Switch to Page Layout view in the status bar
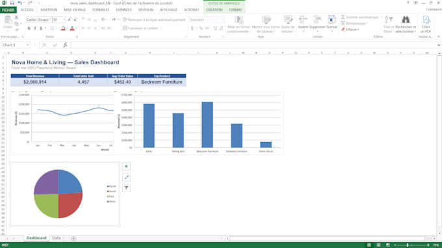 pyautogui.click(x=378, y=245)
